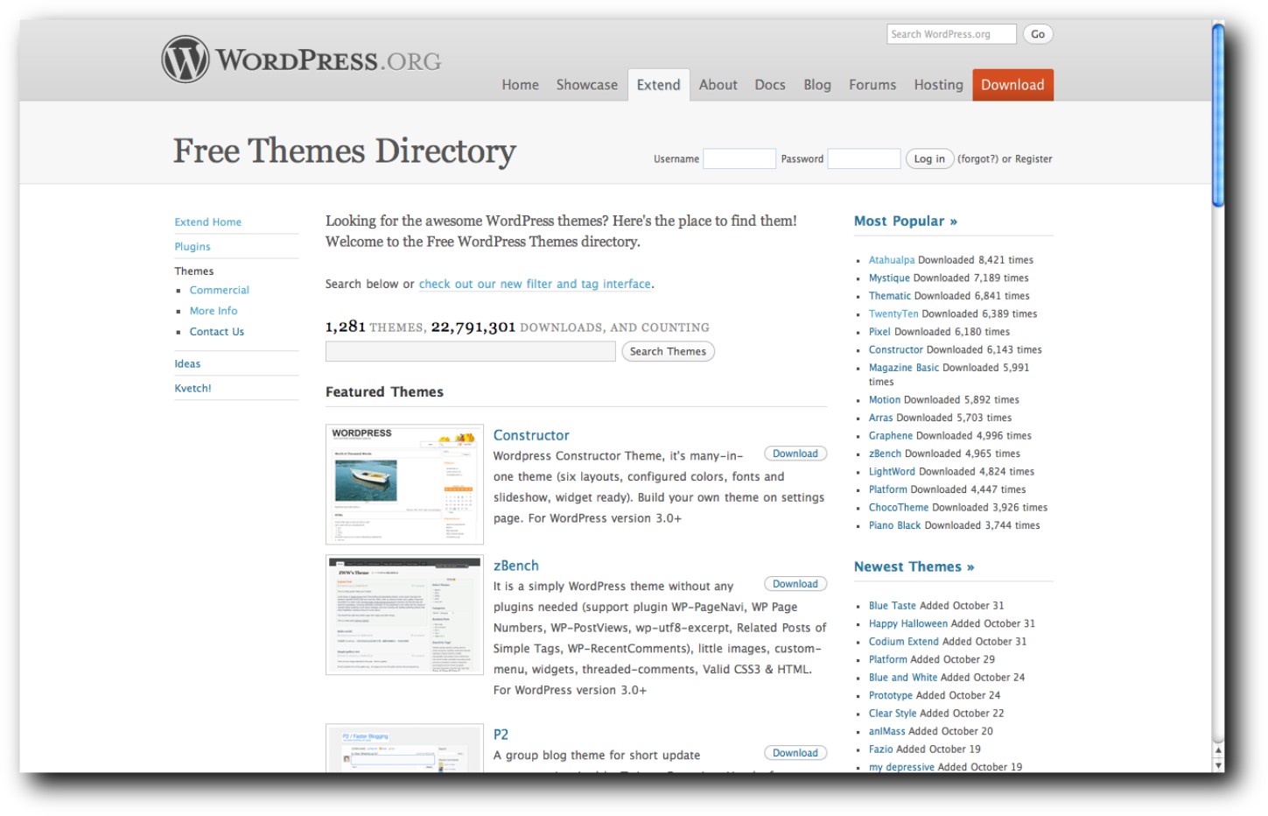Open Plugins in sidebar
This screenshot has width=1268, height=816.
coord(193,247)
